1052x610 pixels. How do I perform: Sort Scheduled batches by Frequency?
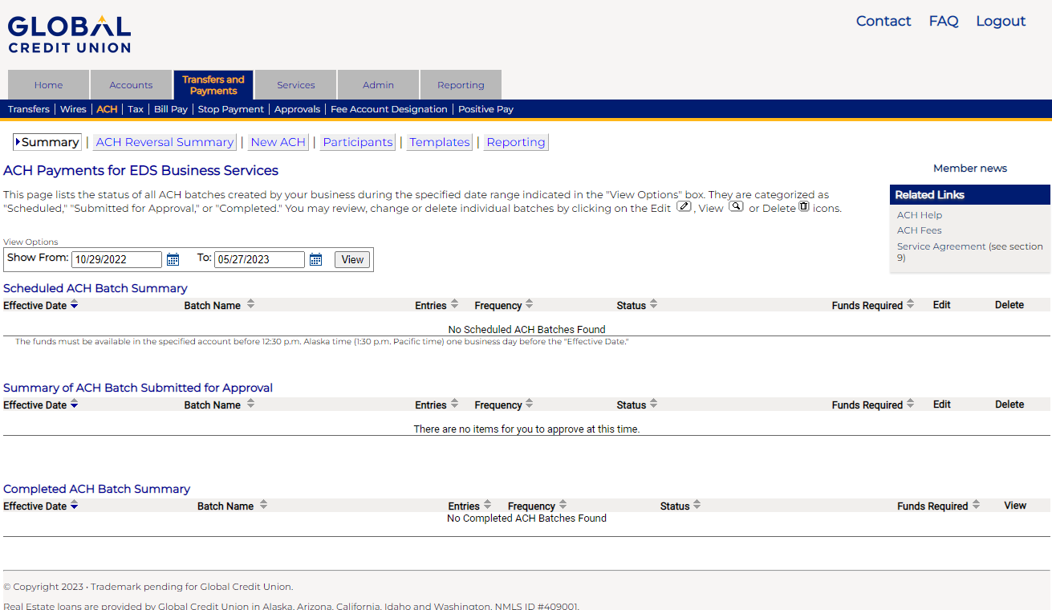529,304
